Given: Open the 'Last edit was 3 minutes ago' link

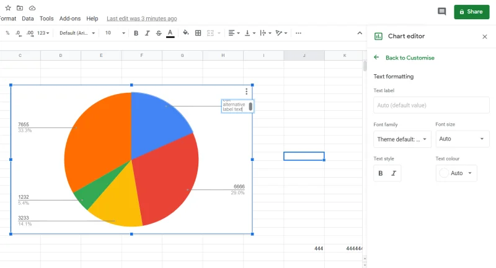Looking at the screenshot, I should point(142,19).
